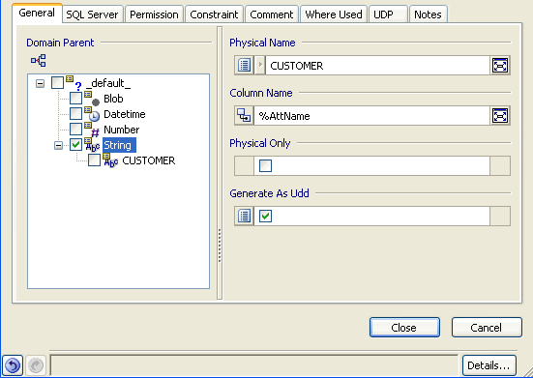Collapse the String tree node
This screenshot has width=533, height=378.
pos(58,146)
